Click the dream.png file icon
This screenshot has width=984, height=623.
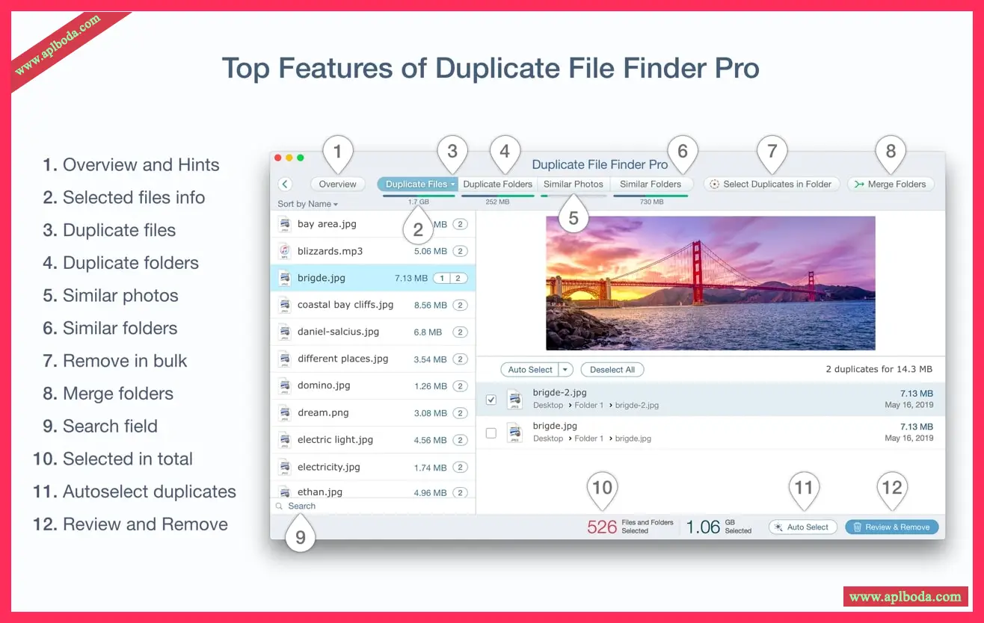pos(284,412)
